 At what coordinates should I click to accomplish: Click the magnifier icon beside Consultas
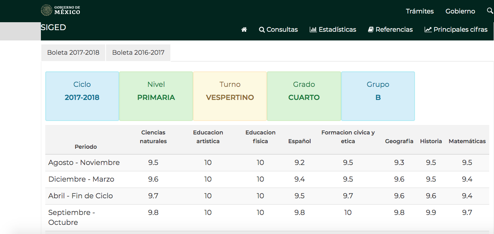click(x=262, y=30)
